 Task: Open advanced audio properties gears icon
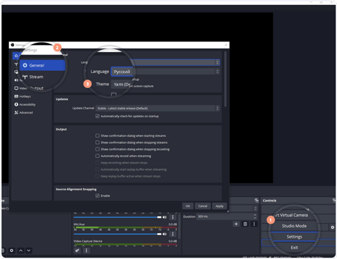[x=77, y=251]
